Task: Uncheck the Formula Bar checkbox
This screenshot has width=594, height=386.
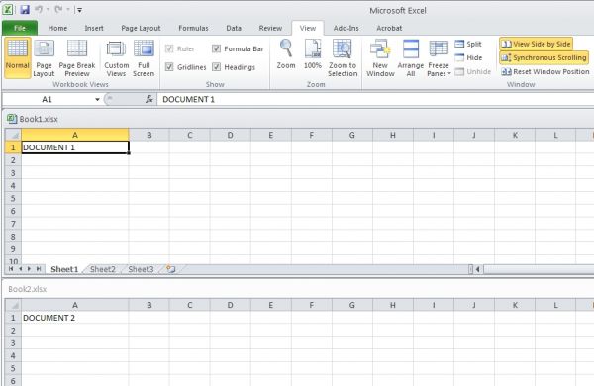Action: pos(216,48)
